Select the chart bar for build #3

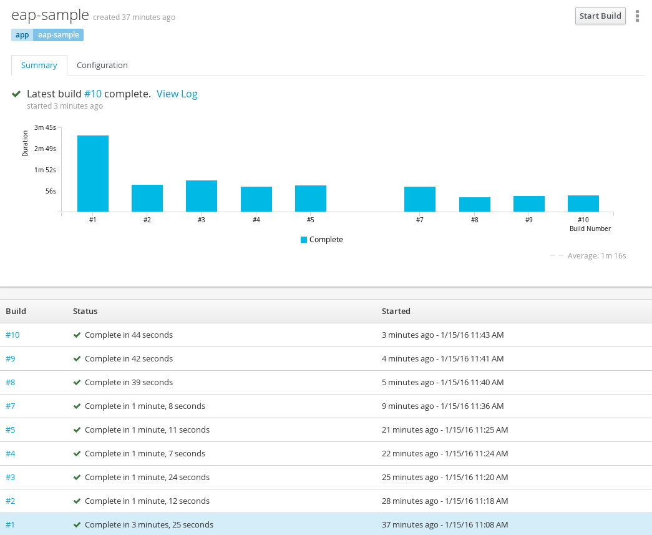202,196
